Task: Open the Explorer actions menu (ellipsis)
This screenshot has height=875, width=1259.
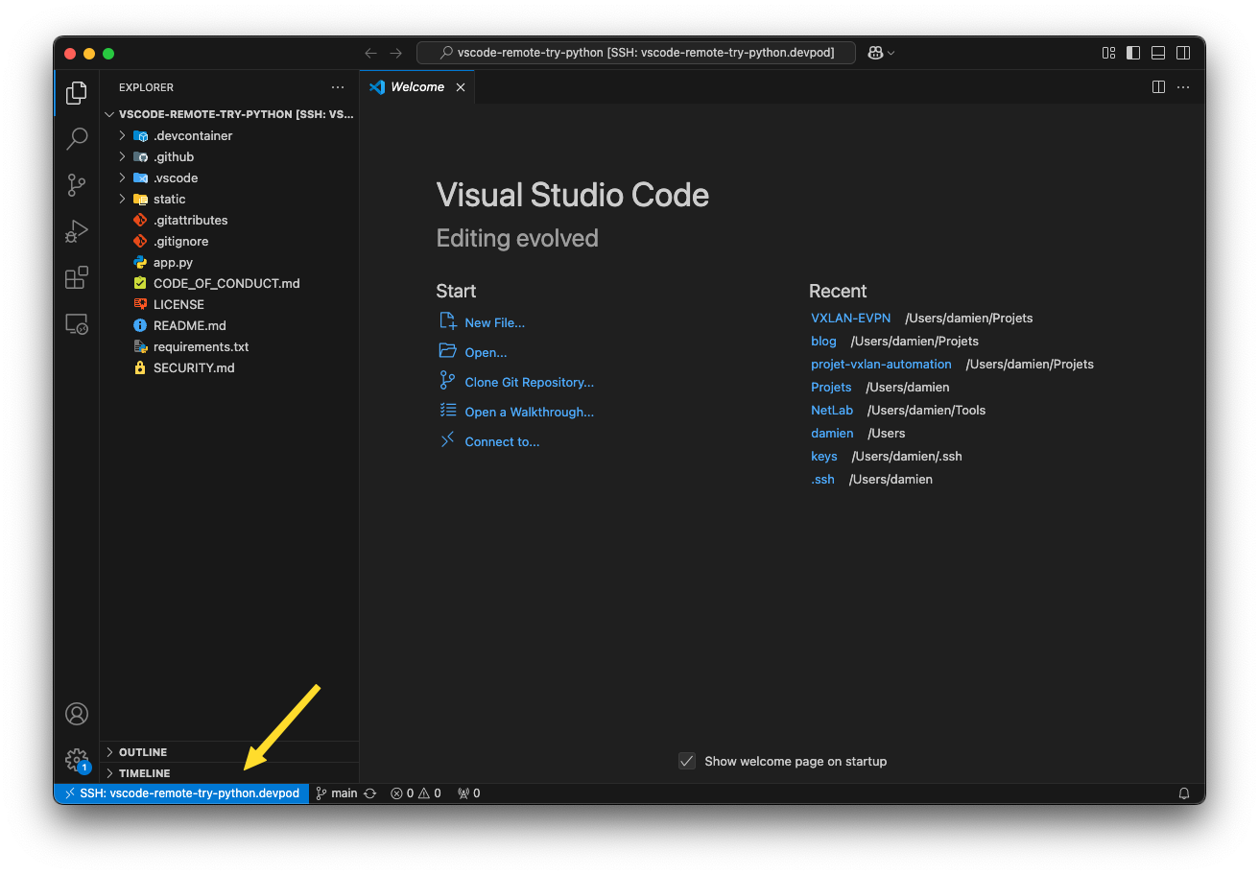Action: pos(338,86)
